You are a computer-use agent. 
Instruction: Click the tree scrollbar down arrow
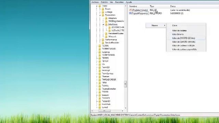pos(125,108)
